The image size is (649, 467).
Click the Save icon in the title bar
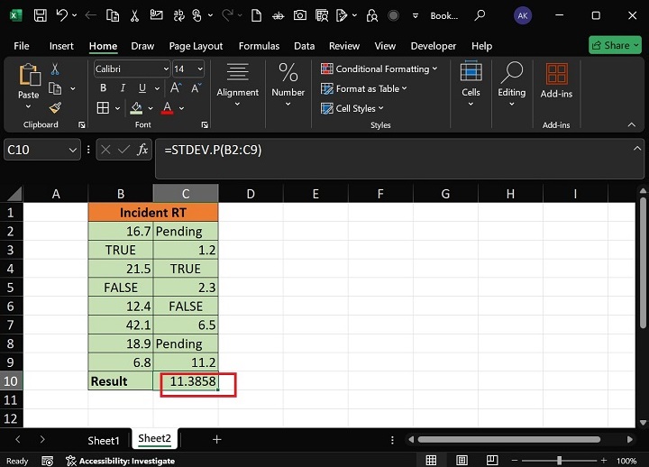coord(41,15)
